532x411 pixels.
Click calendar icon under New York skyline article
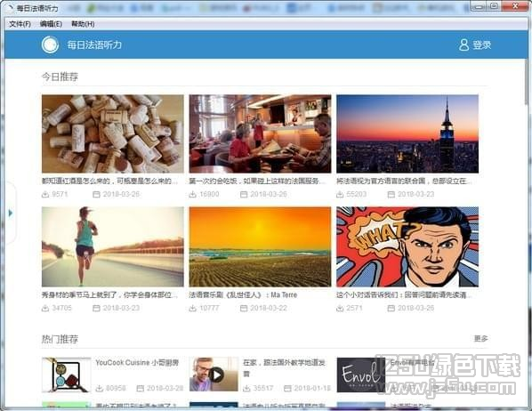[391, 195]
